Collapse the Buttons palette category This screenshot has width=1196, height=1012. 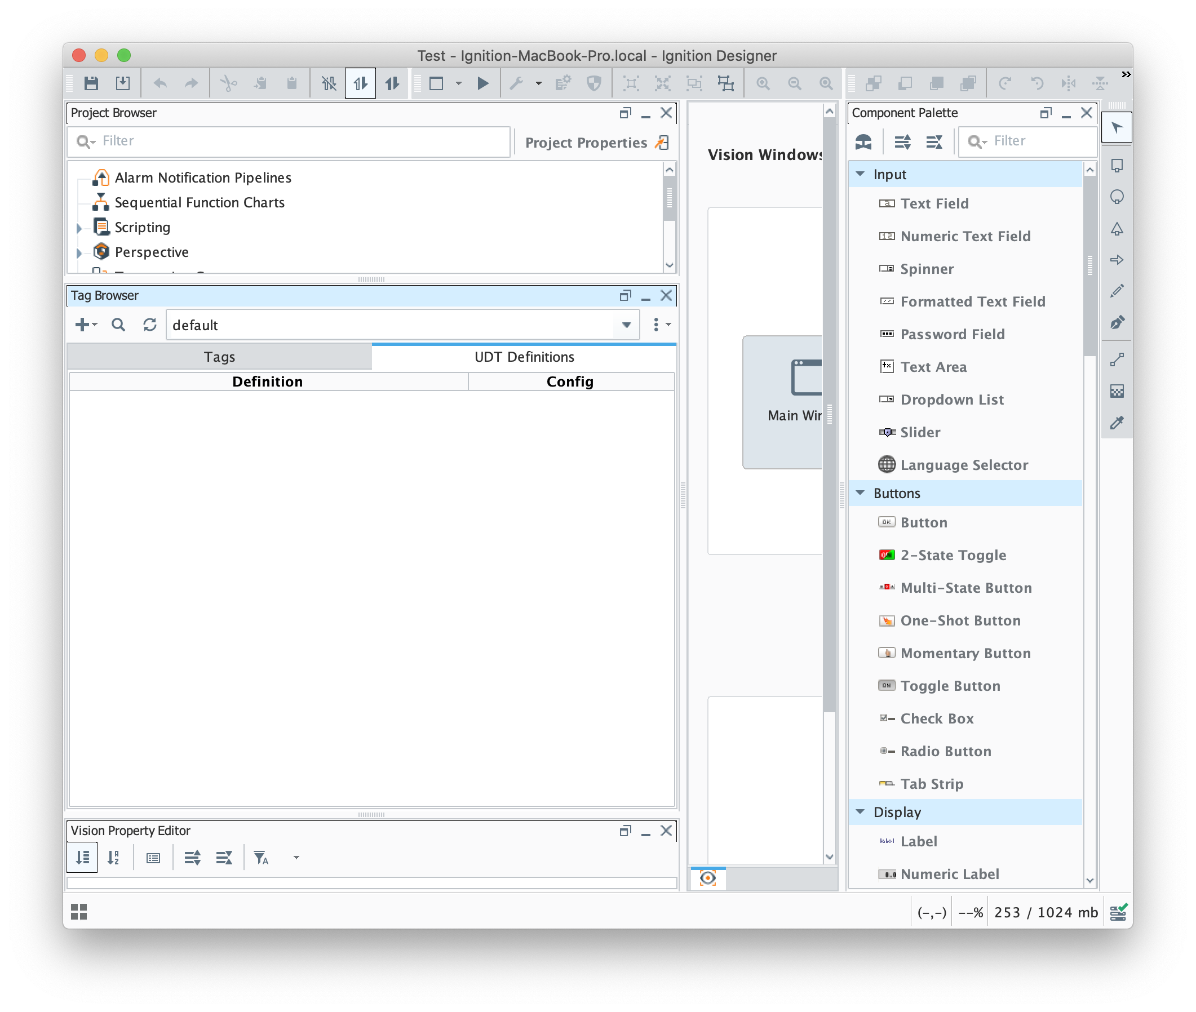click(860, 493)
